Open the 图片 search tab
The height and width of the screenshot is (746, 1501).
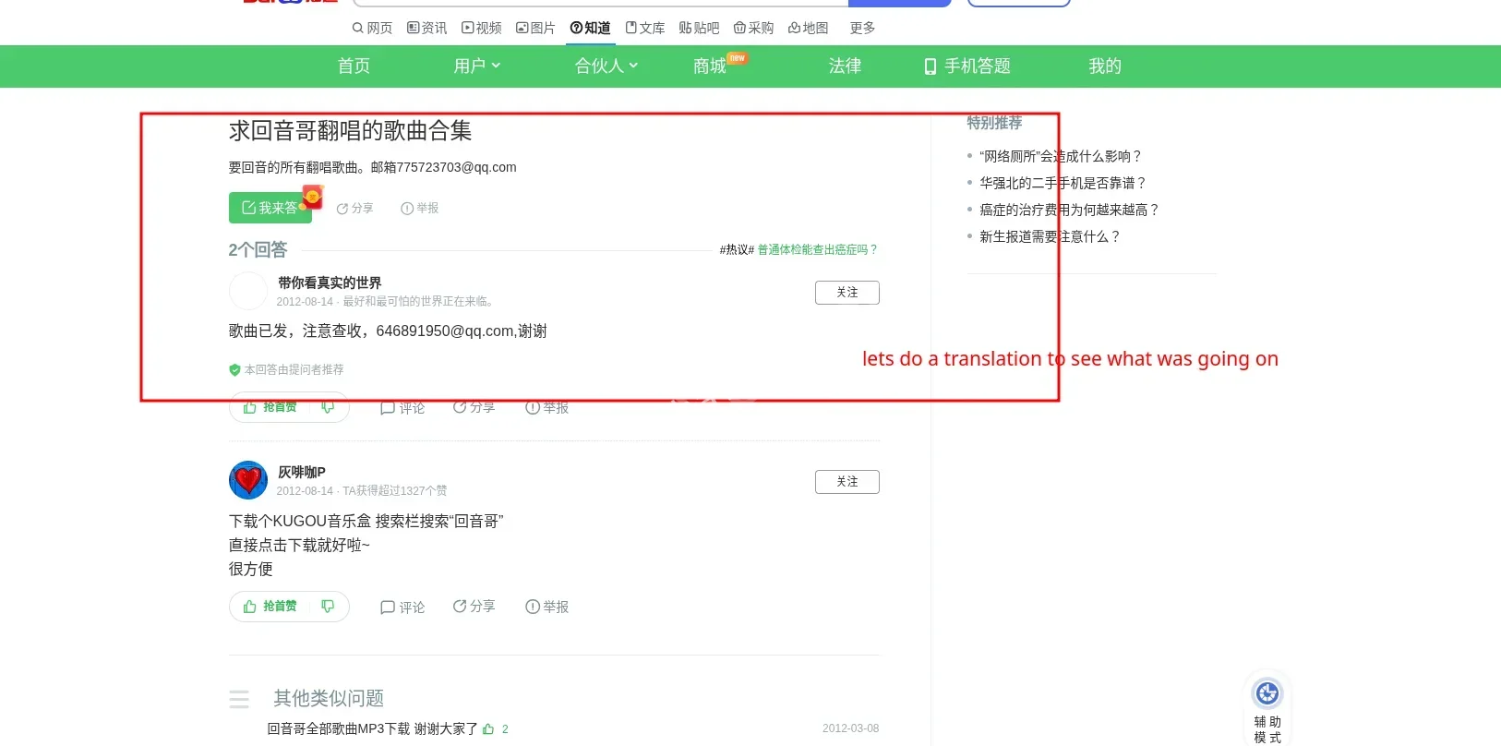pos(535,28)
